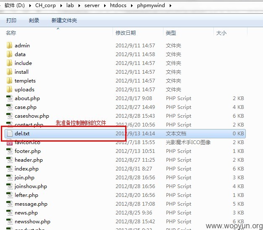
Task: Jump to server breadcrumb segment
Action: 92,5
